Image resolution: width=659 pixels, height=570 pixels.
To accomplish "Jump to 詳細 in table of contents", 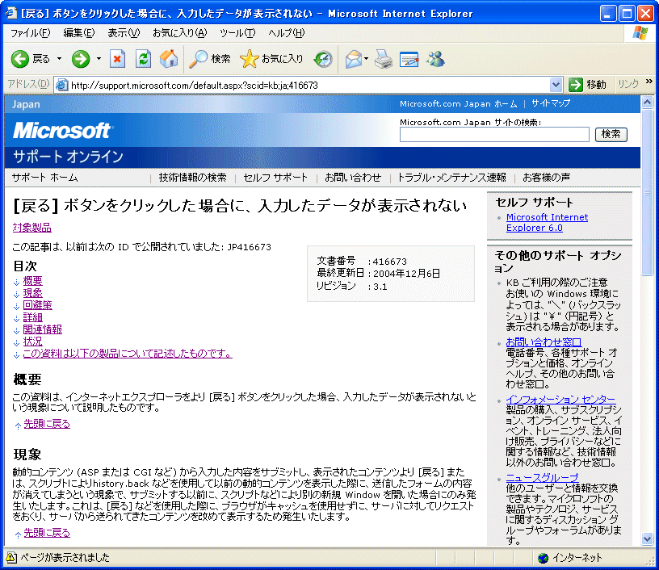I will pos(33,317).
